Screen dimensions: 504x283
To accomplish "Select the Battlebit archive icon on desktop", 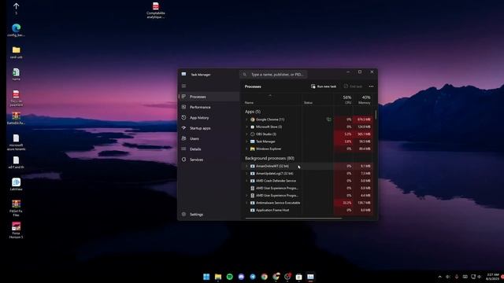I will 16,118.
